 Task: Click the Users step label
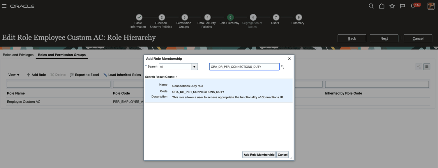275,23
